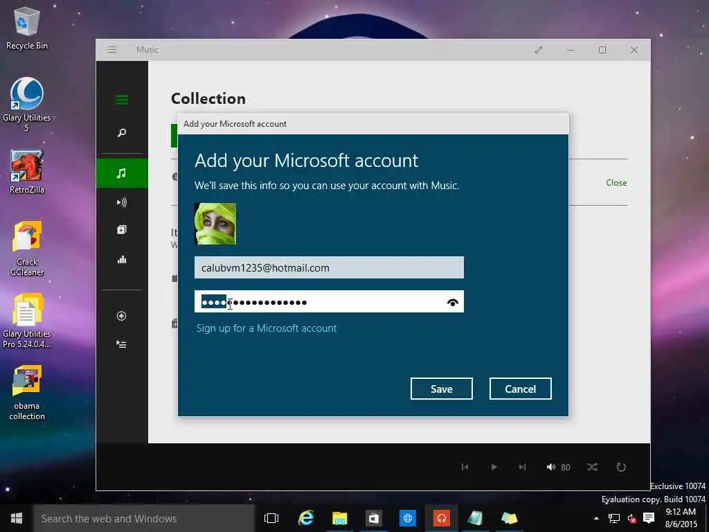Click the Search the web and Windows box
709x532 pixels.
click(x=144, y=518)
